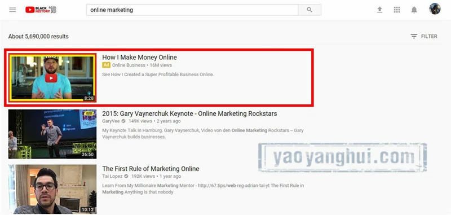Open the Gary Vaynerchuk Keynote video title
The height and width of the screenshot is (215, 451).
click(x=189, y=113)
